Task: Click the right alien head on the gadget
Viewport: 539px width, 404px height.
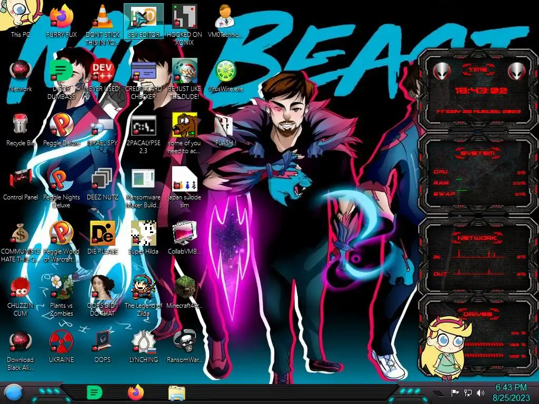Action: 516,71
